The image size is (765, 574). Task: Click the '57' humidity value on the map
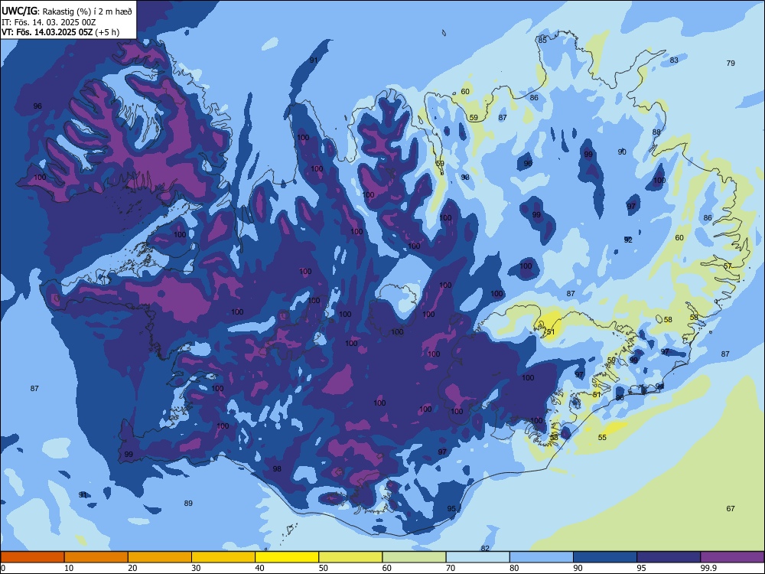[x=728, y=266]
